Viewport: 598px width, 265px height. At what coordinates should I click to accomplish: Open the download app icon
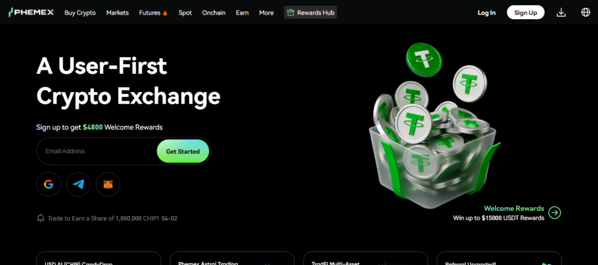561,13
